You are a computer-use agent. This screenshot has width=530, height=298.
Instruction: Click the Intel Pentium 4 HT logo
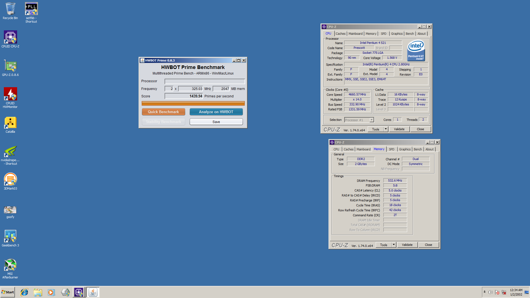point(416,50)
